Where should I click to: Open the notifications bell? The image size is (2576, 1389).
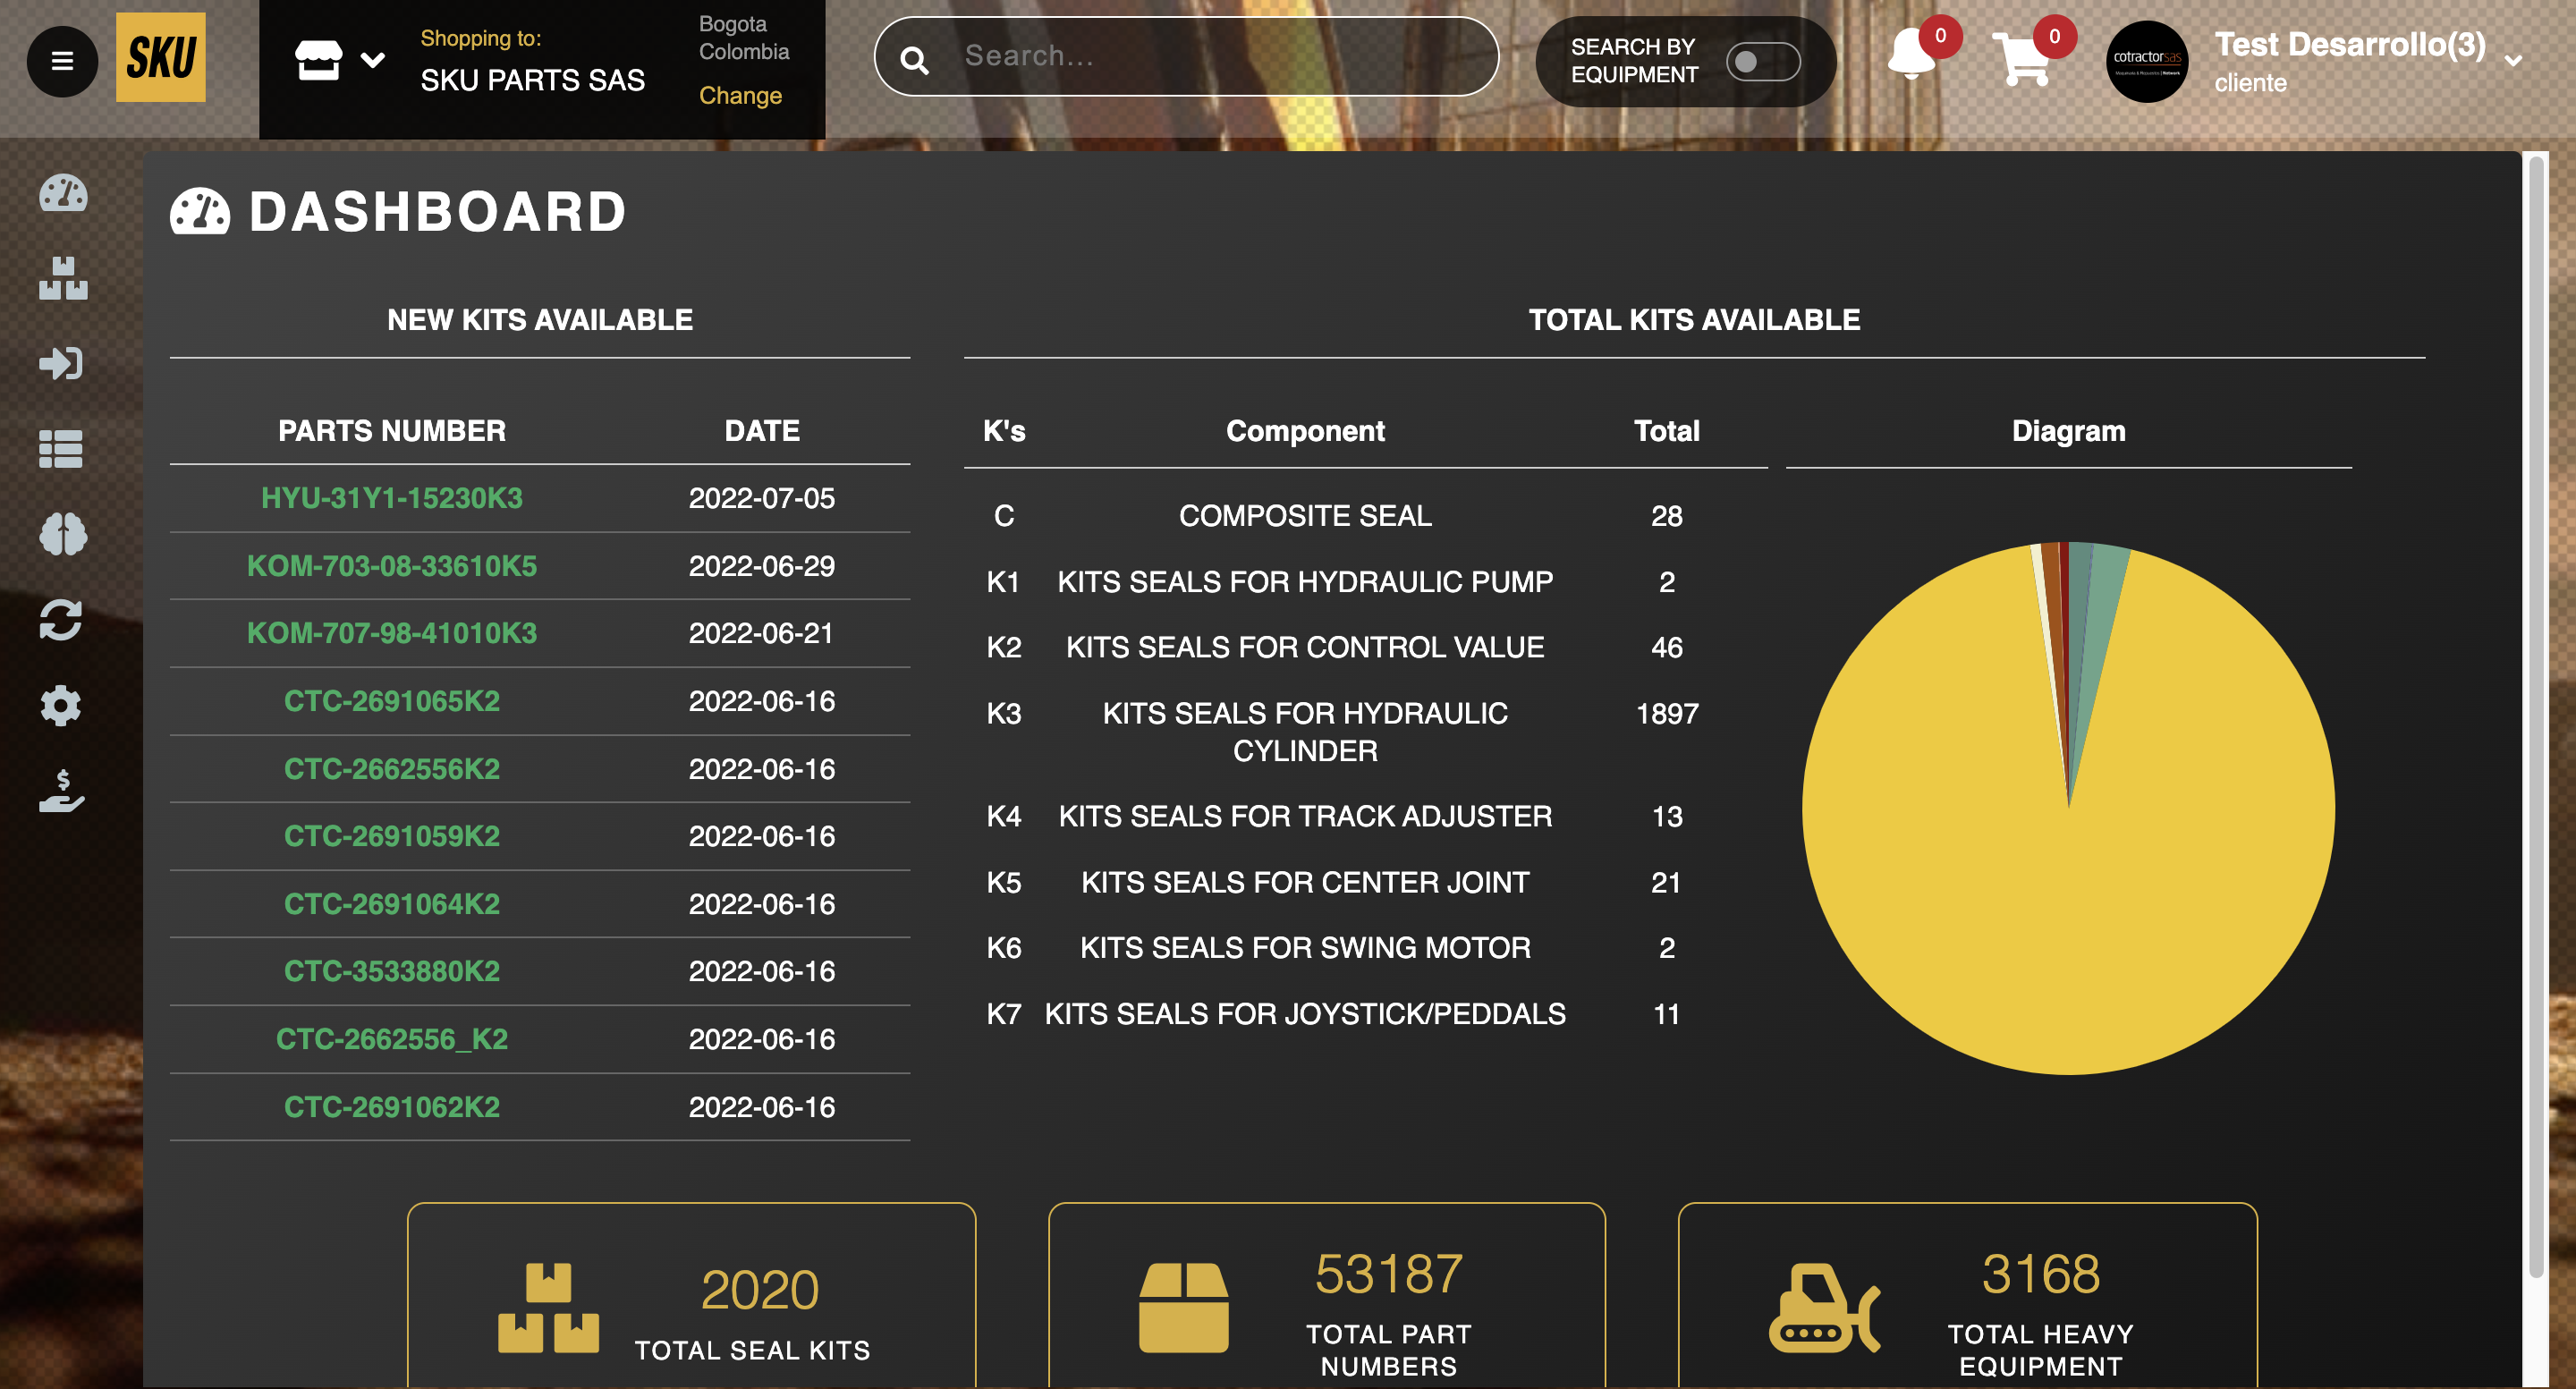point(1910,57)
